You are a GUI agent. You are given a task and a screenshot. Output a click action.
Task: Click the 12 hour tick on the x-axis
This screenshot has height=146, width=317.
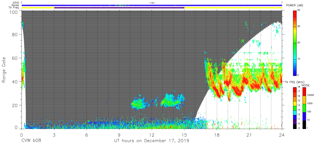tap(152, 135)
